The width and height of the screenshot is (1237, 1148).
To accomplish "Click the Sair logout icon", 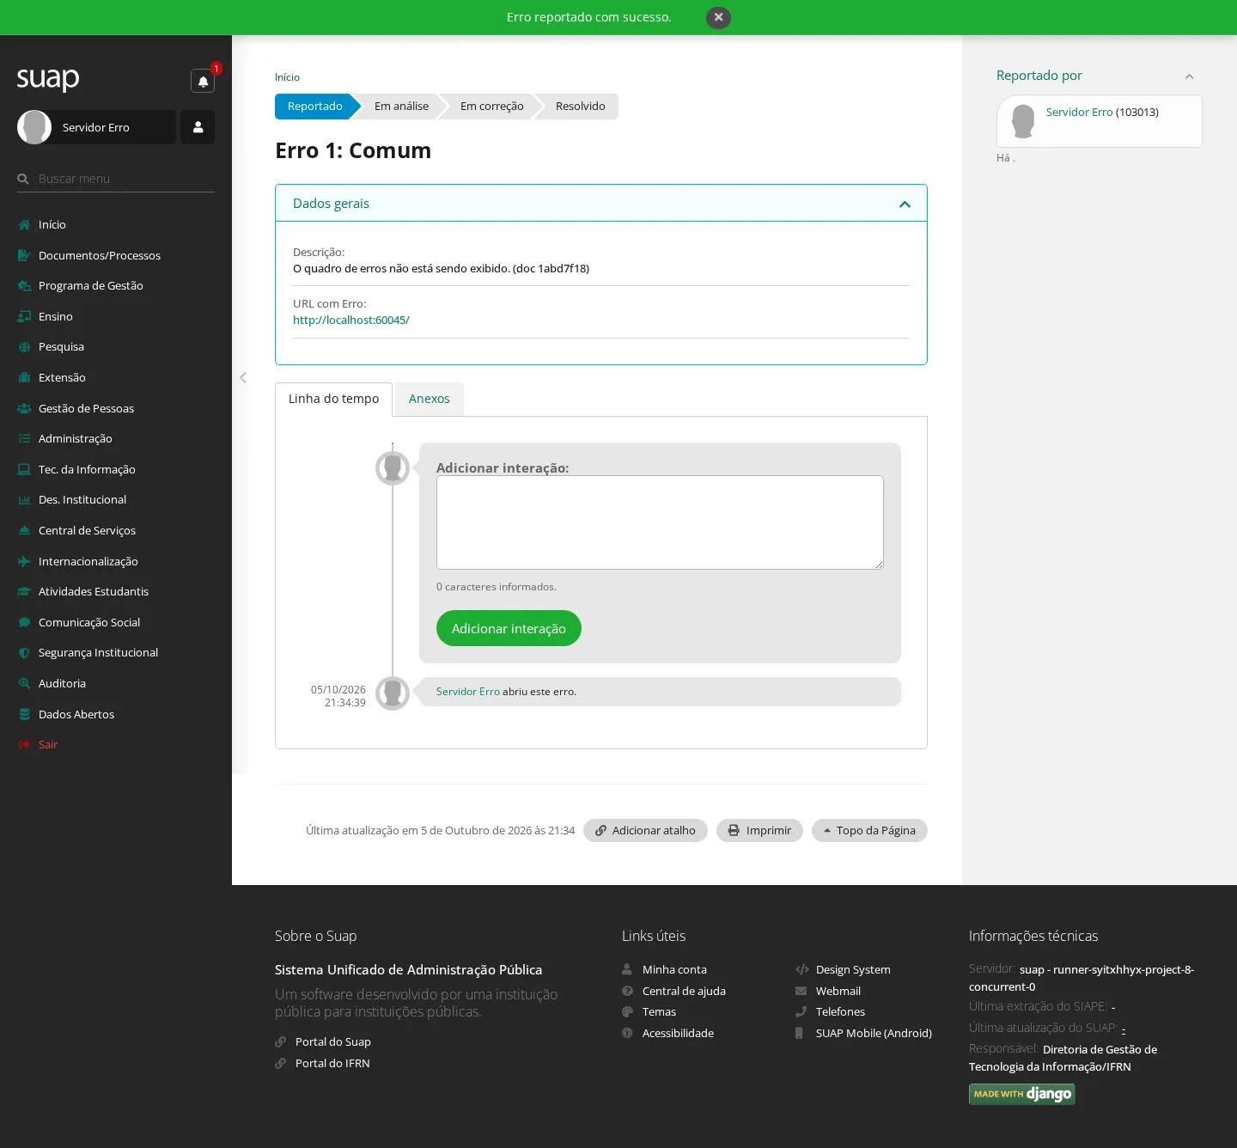I will coord(24,744).
